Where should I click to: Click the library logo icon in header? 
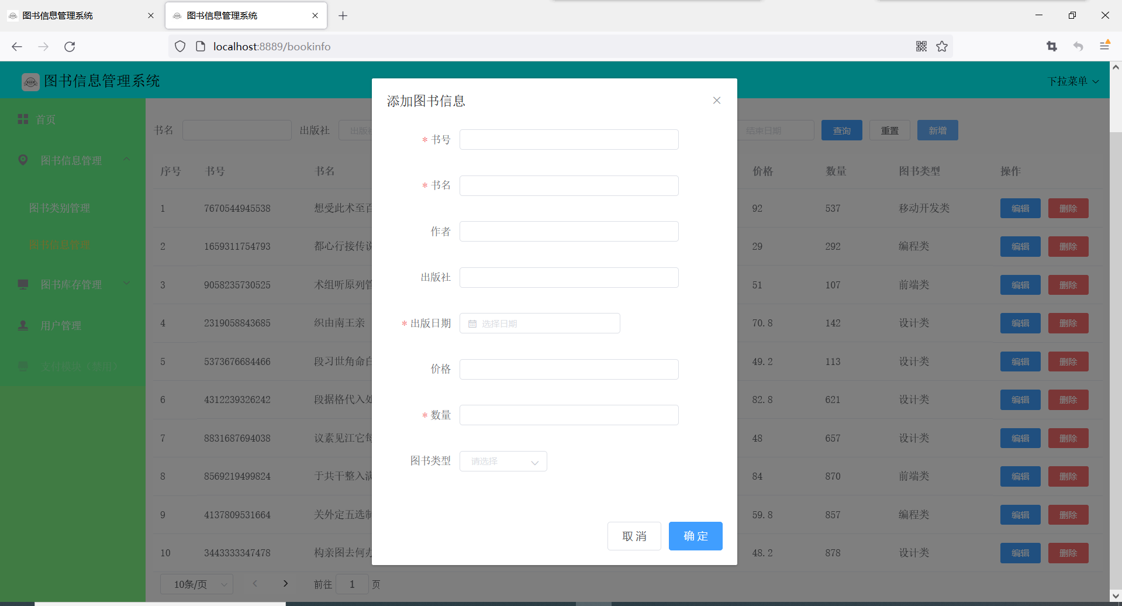(30, 82)
